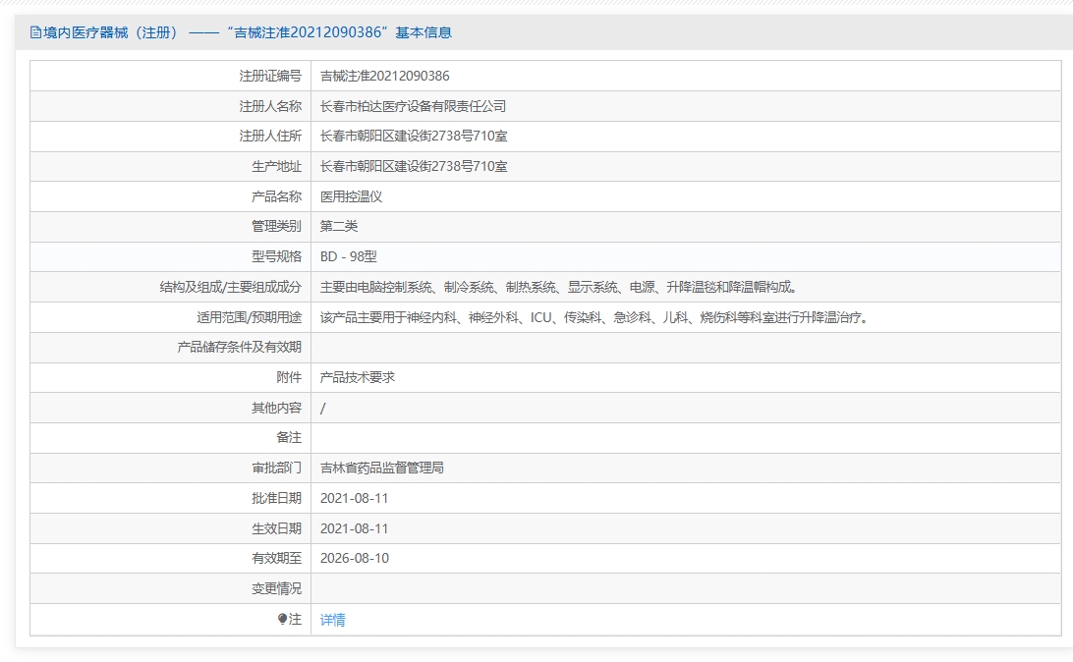1073x662 pixels.
Task: Click the intended use text starting 该产品主要用于
Action: tap(594, 317)
